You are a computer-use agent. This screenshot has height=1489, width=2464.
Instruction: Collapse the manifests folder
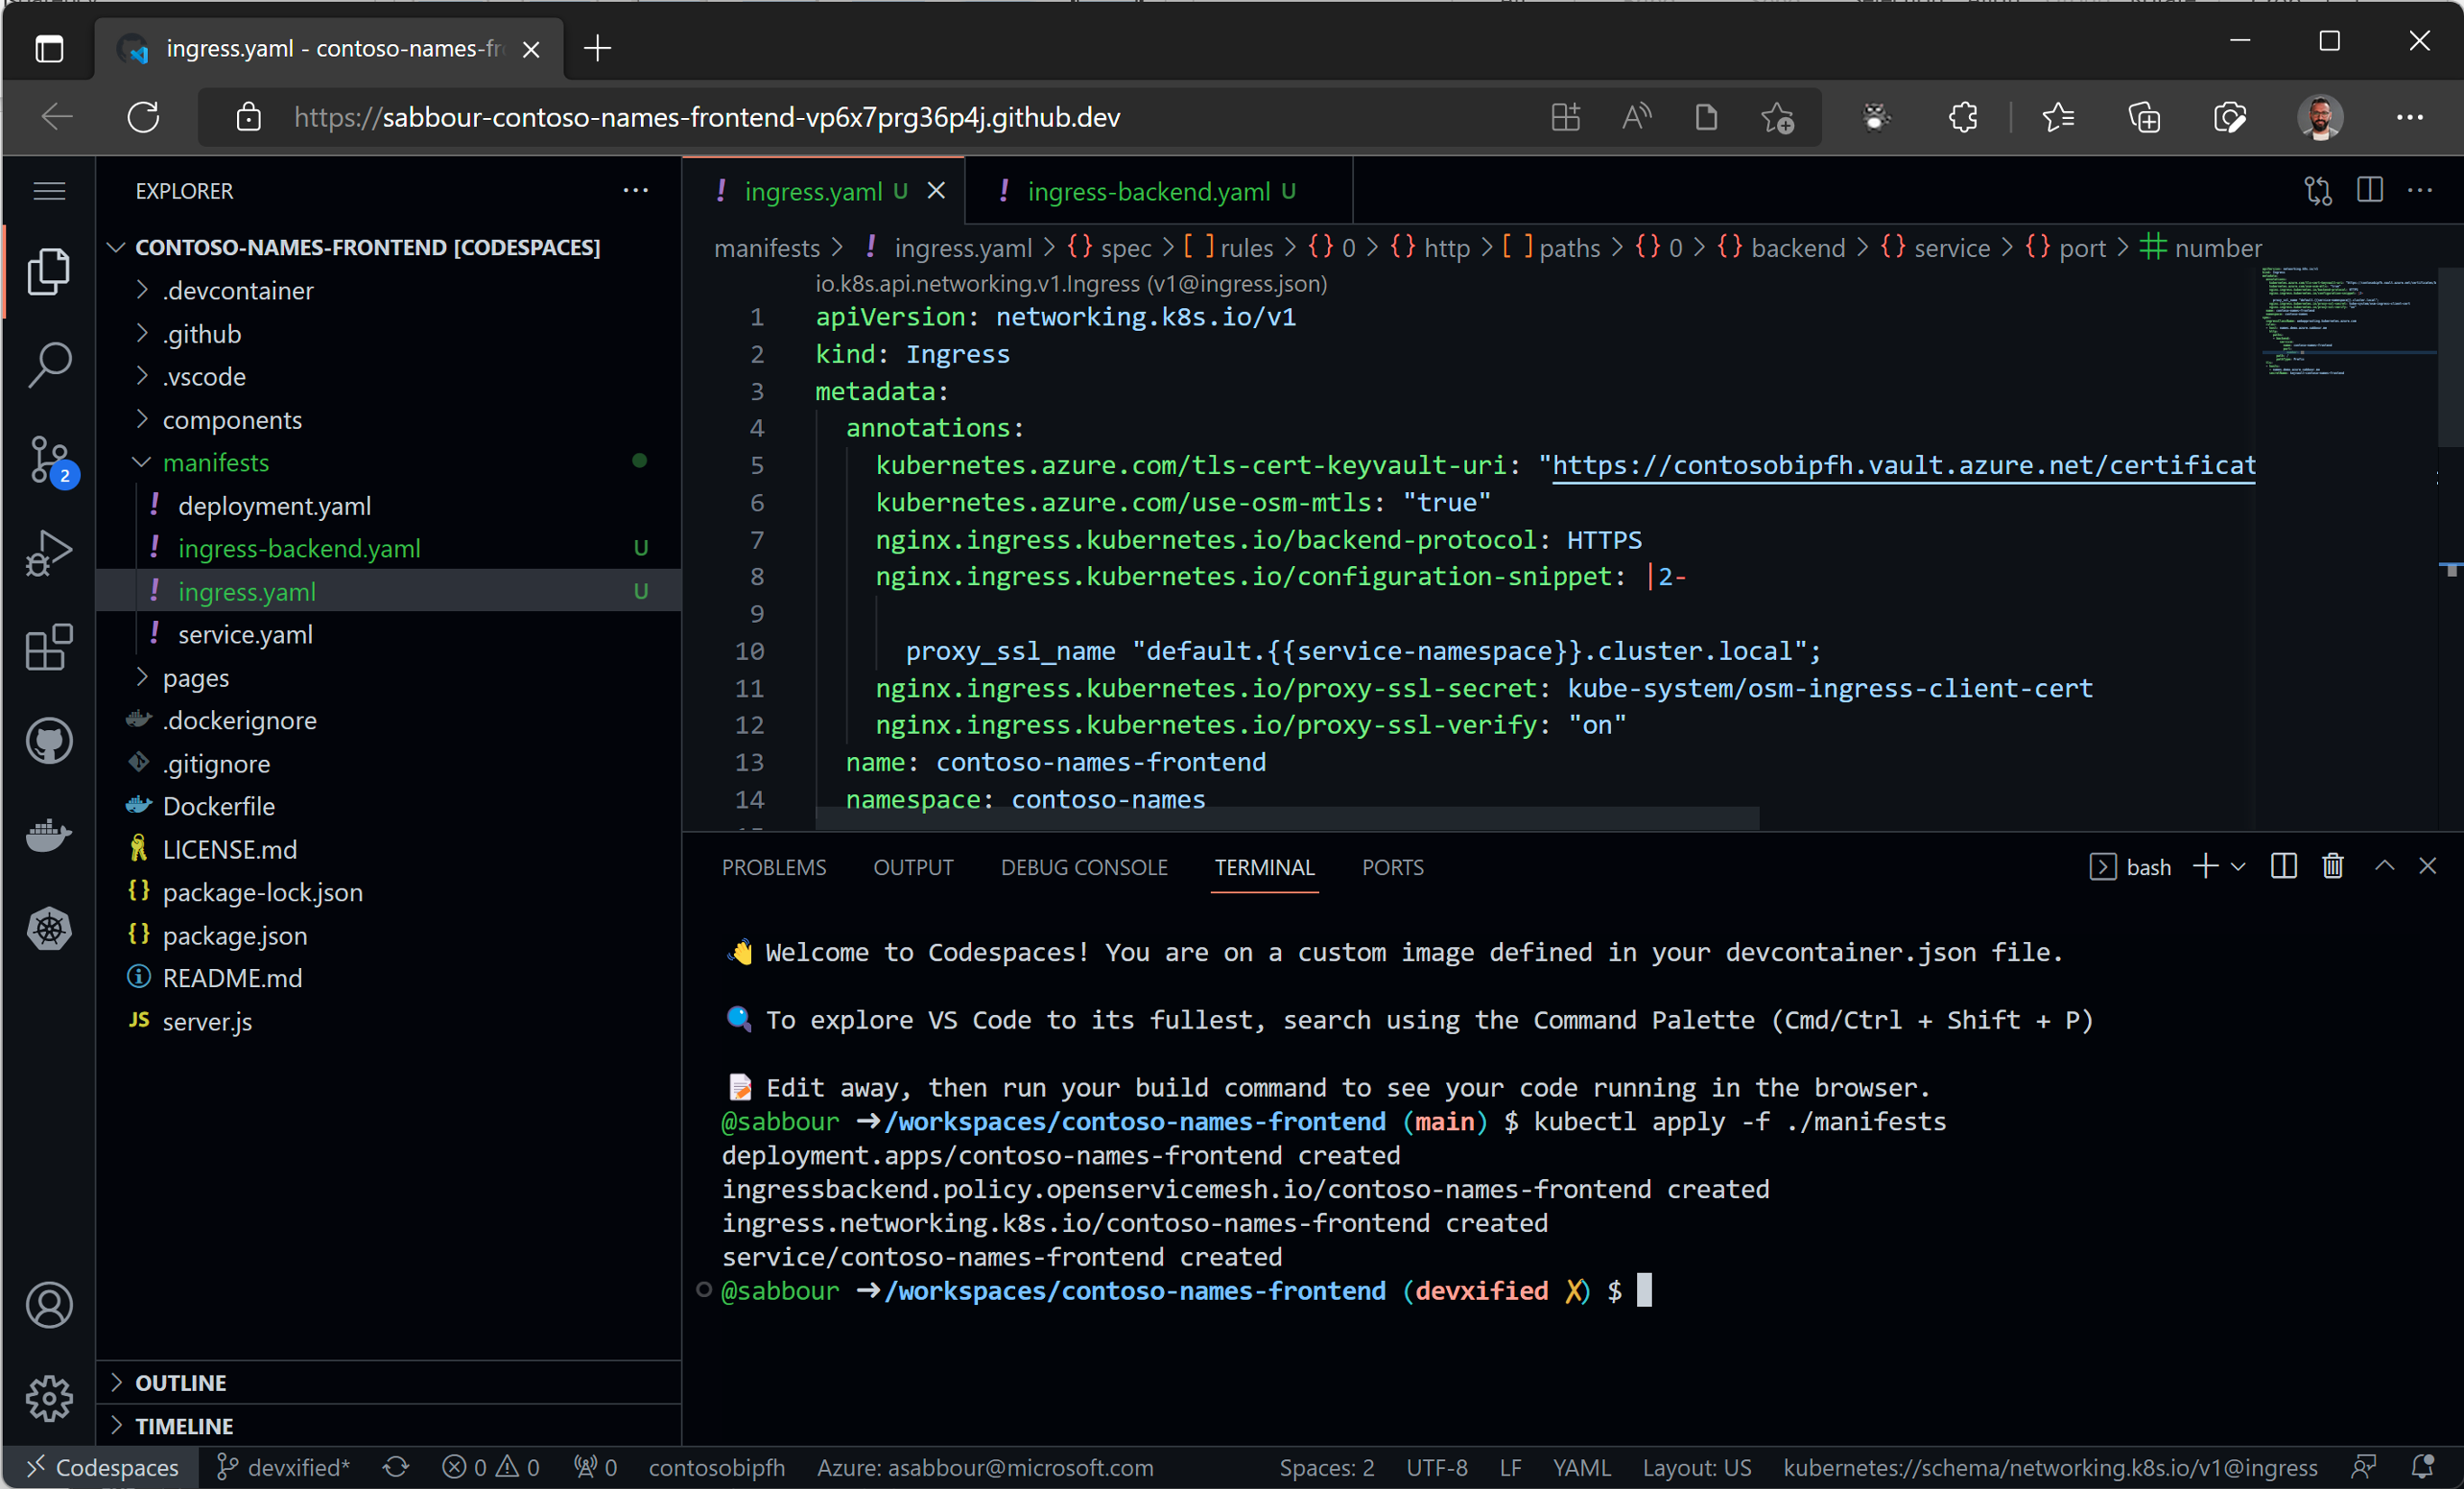(x=215, y=463)
